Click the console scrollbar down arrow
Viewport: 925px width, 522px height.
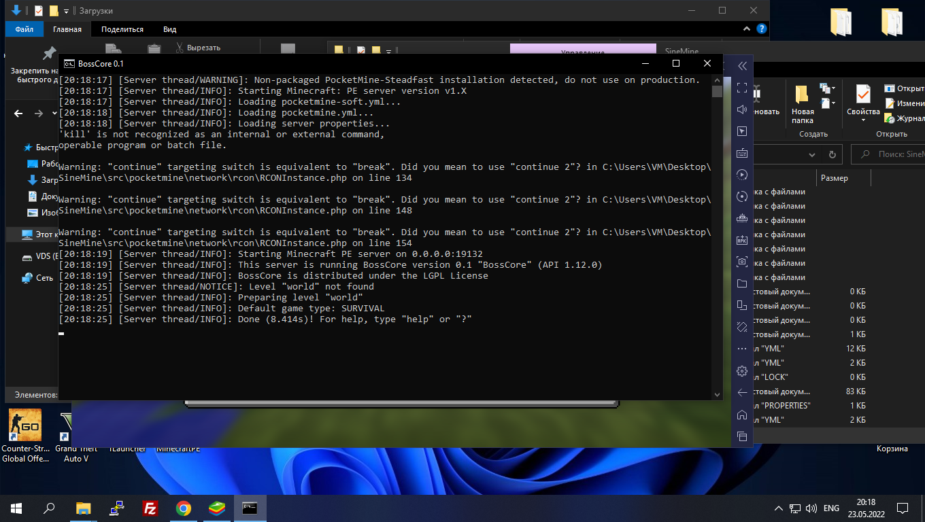pos(717,394)
